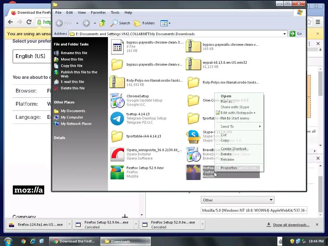This screenshot has width=328, height=246.
Task: Go to My Network Places
Action: (76, 124)
